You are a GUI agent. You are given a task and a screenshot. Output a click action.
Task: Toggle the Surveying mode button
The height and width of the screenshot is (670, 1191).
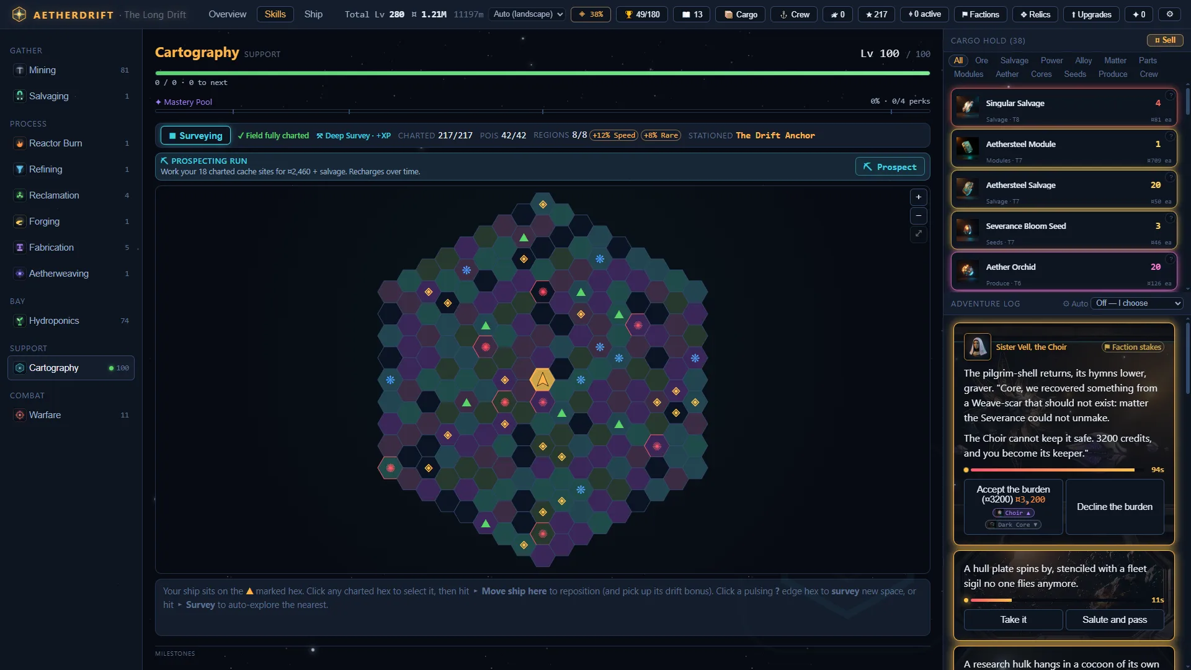(x=195, y=135)
